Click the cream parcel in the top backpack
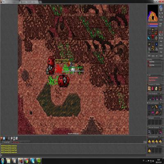This screenshot has width=164, height=164. 149,89
